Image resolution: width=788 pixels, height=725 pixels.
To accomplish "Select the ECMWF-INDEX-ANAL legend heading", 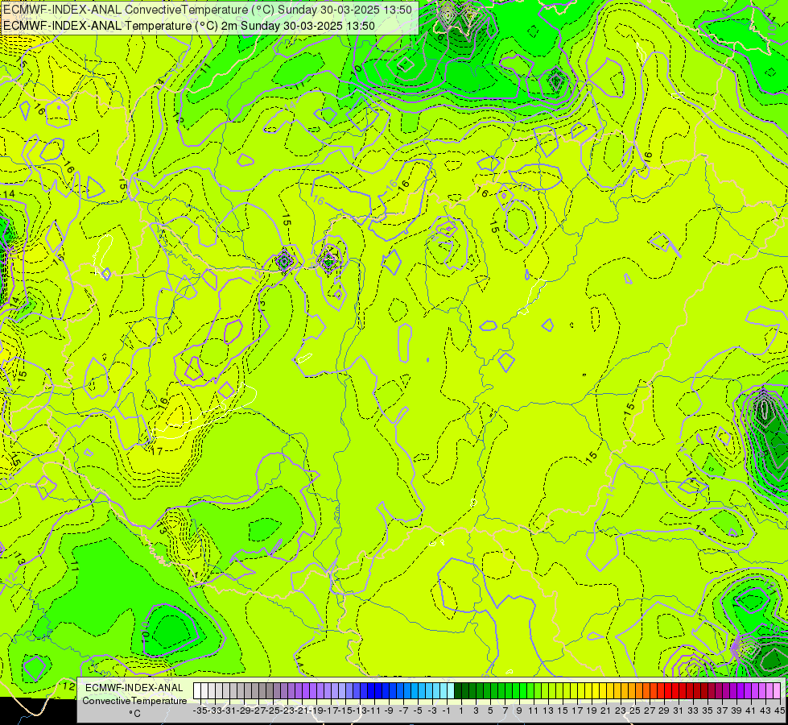I will click(x=134, y=688).
